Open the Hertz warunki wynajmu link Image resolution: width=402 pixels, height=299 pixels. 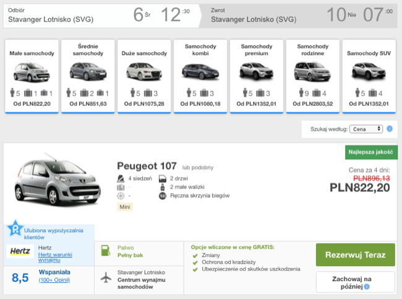coord(55,257)
